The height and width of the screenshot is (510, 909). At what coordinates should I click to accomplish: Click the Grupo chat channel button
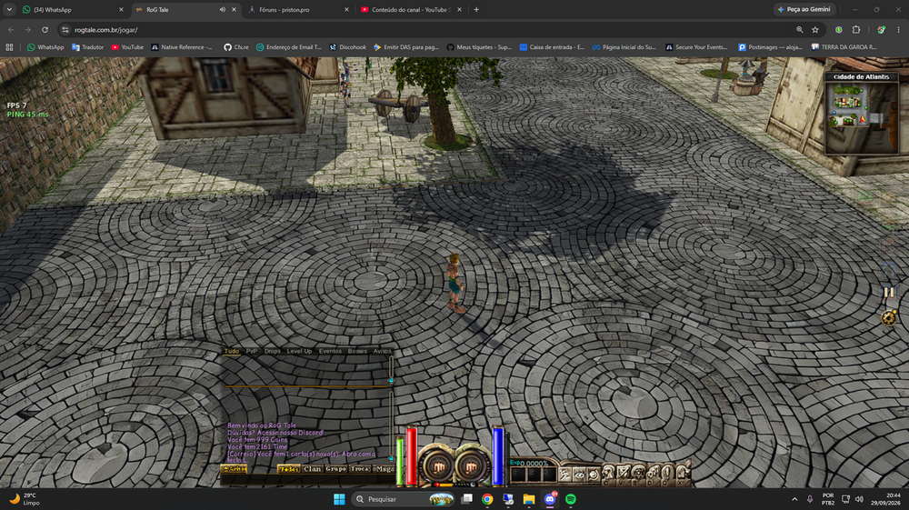tap(335, 469)
